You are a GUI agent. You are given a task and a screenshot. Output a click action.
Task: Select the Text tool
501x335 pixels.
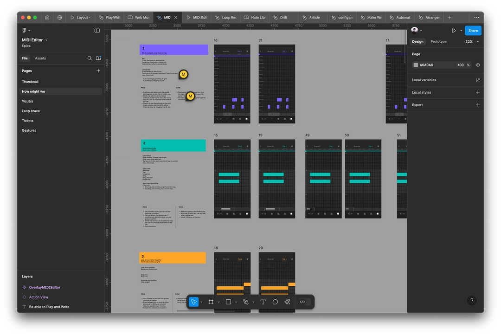(x=263, y=302)
